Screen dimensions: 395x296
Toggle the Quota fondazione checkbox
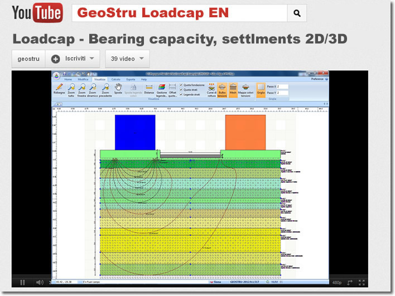(x=181, y=85)
